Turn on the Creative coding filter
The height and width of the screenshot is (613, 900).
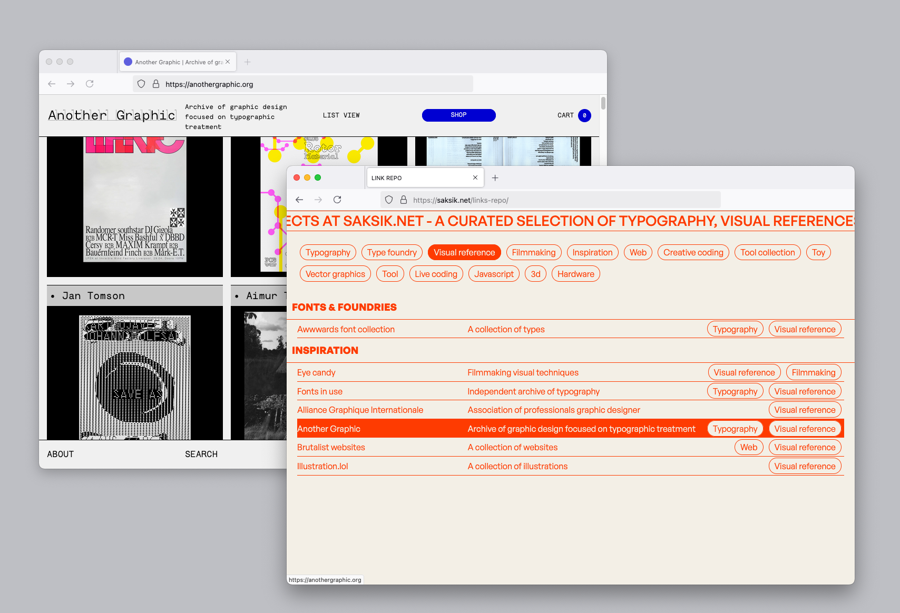(693, 252)
